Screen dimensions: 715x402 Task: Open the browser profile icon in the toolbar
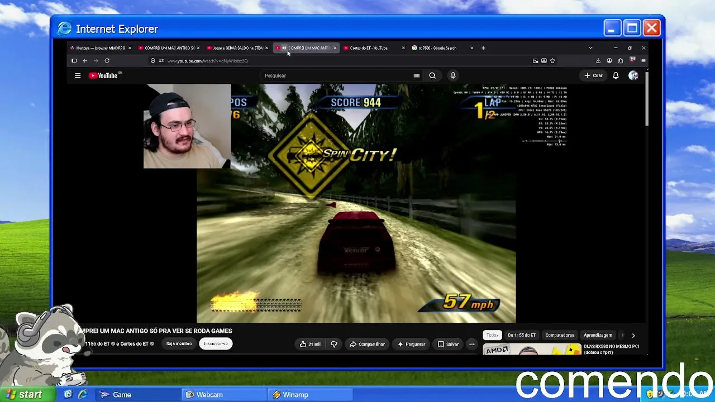(x=609, y=61)
